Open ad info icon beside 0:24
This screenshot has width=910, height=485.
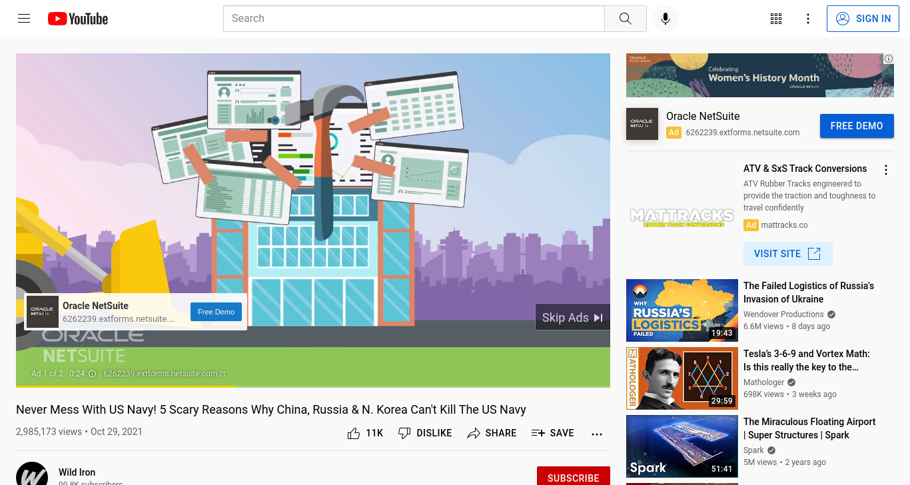(x=93, y=374)
